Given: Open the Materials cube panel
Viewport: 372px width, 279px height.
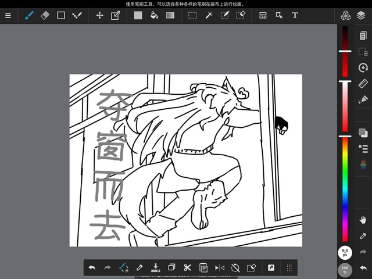Looking at the screenshot, I should pyautogui.click(x=345, y=16).
